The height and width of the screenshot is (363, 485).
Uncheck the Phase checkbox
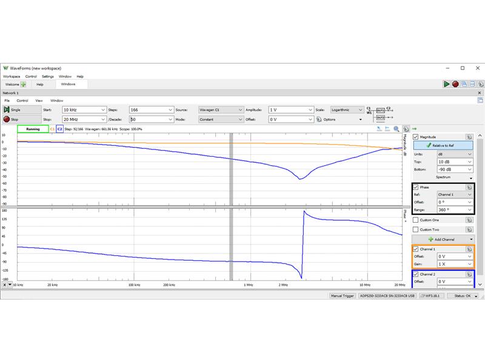(416, 188)
